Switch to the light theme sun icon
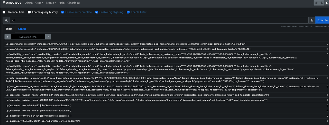Screen dimensions: 329x125 pyautogui.click(x=316, y=3)
